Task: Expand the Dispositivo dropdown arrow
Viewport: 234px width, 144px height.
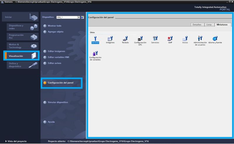Action: point(79,17)
